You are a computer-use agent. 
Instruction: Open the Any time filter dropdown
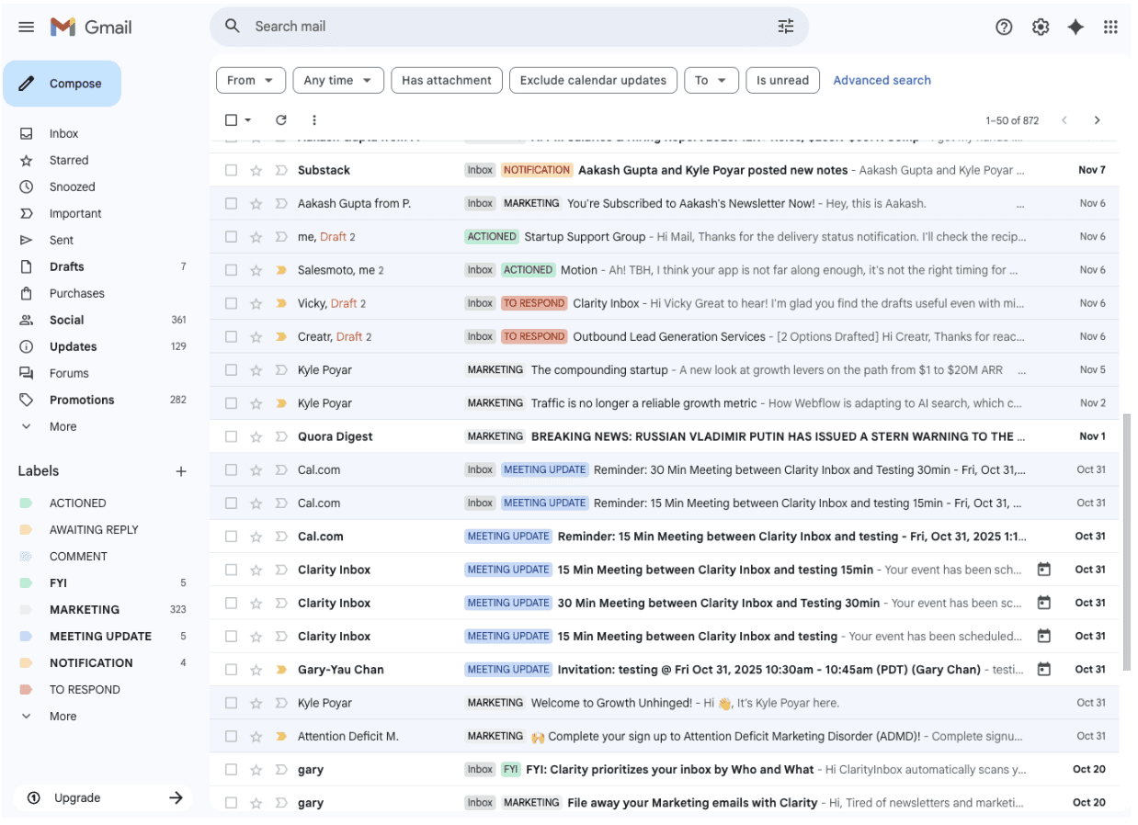tap(338, 80)
